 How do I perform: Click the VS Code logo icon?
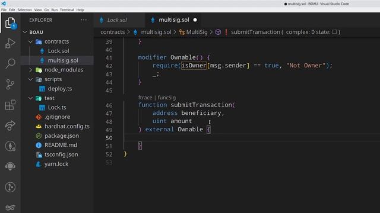(x=4, y=4)
